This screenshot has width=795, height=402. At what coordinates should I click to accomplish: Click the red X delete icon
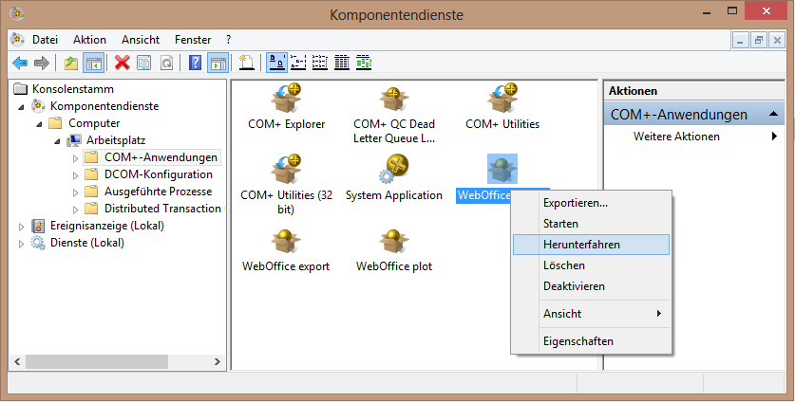point(123,64)
